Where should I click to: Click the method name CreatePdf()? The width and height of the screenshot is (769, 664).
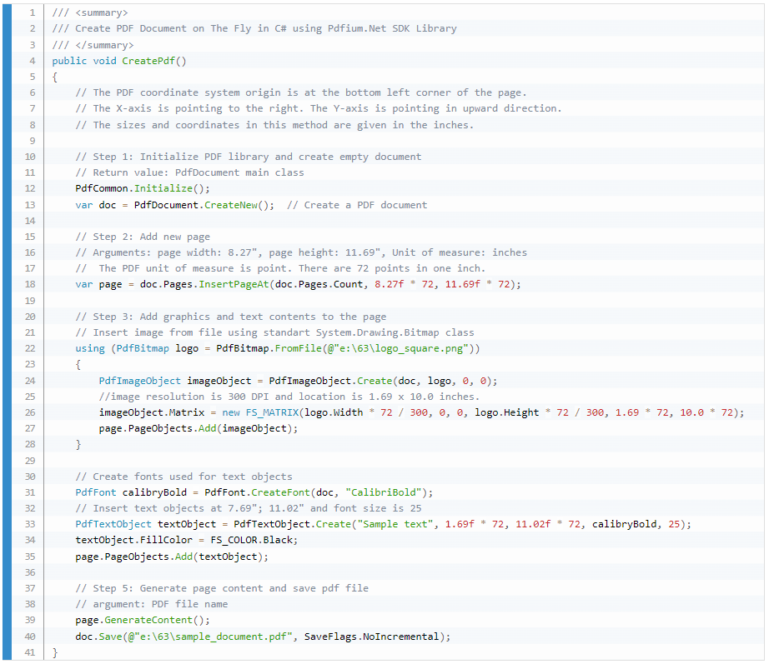coord(154,61)
